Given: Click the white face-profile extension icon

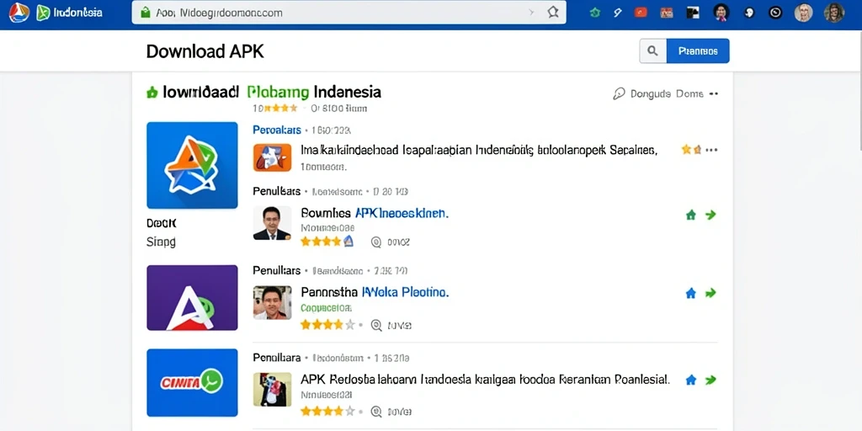Looking at the screenshot, I should [748, 12].
